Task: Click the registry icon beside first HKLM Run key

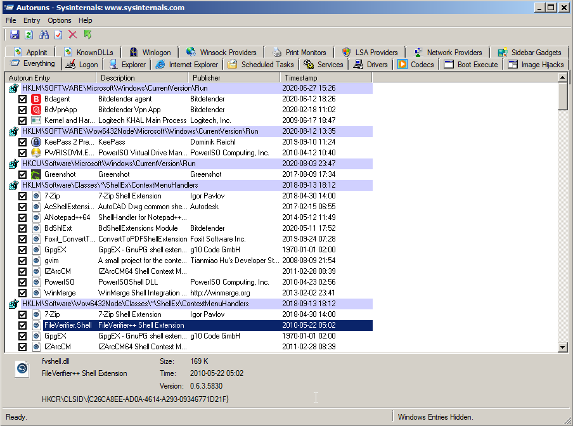Action: tap(13, 88)
